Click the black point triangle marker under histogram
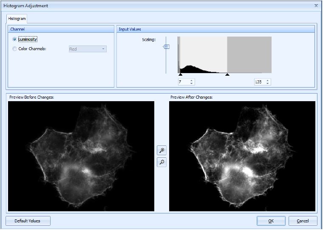323x230 pixels. pyautogui.click(x=180, y=75)
